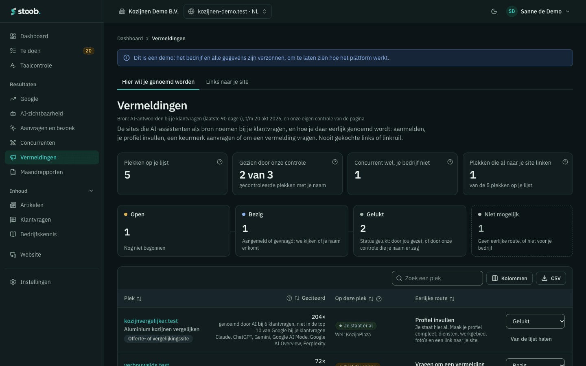586x366 pixels.
Task: Click the Klantvragen chat icon
Action: pos(13,220)
